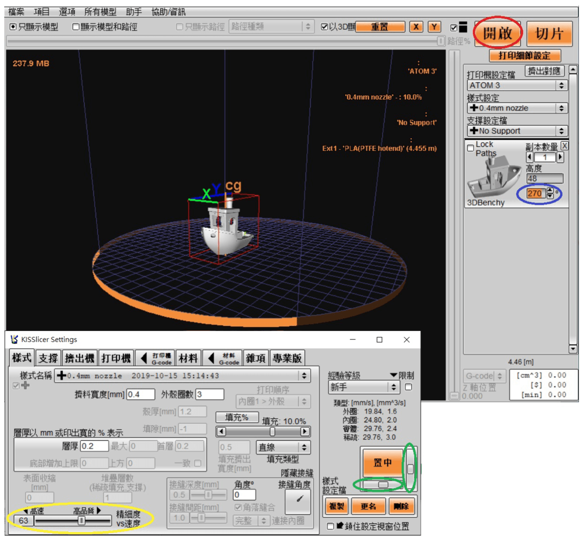Open the 路徑種類 dropdown
Image resolution: width=587 pixels, height=541 pixels.
271,26
